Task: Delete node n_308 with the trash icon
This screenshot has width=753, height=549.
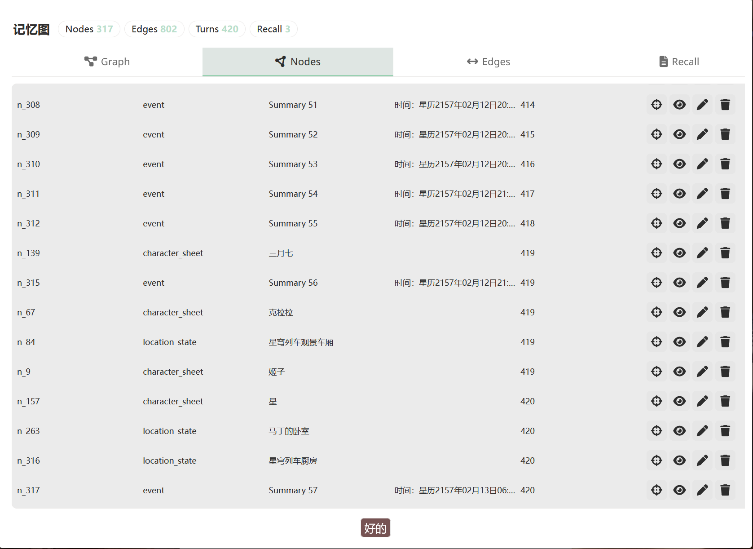Action: click(725, 105)
